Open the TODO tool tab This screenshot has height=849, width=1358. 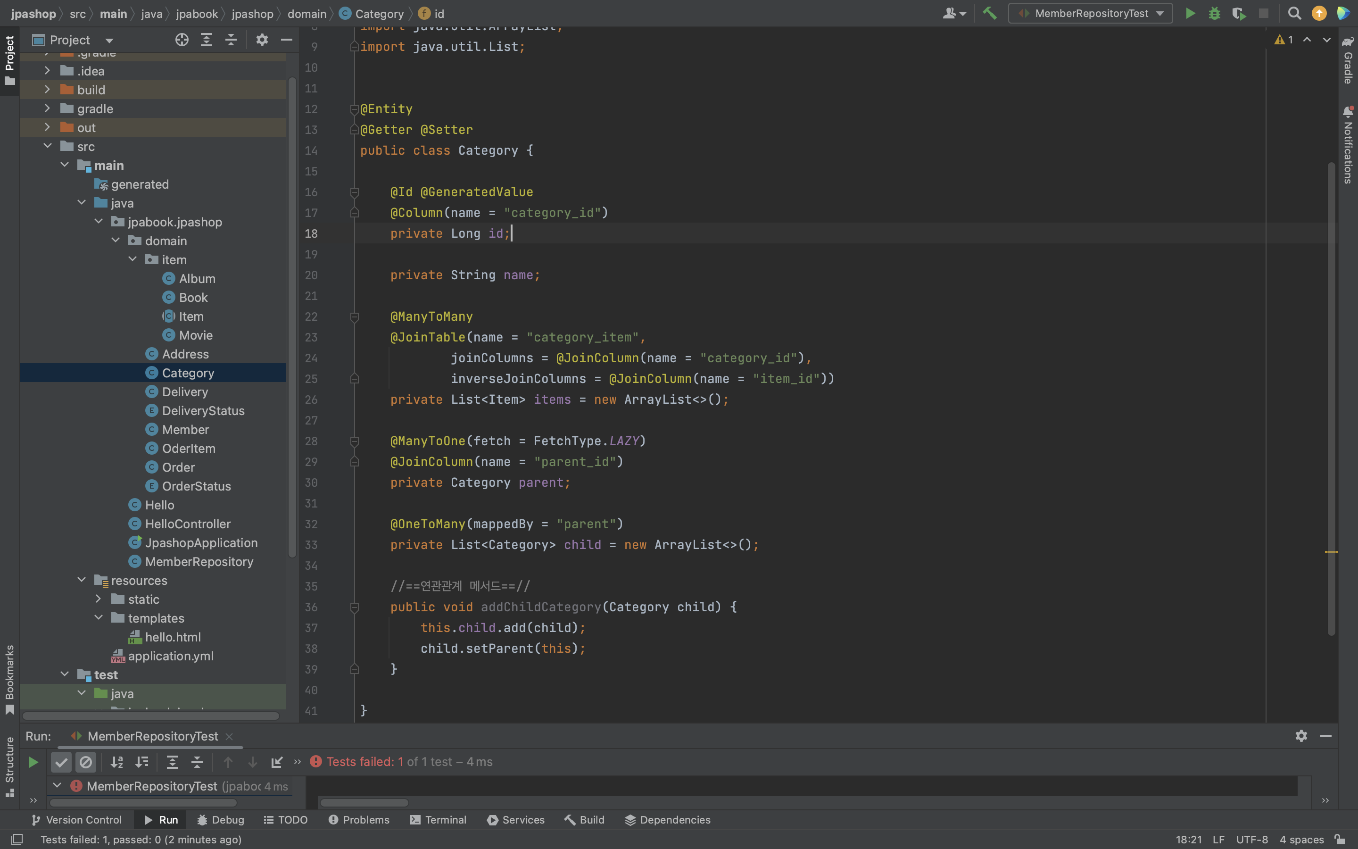click(x=286, y=820)
